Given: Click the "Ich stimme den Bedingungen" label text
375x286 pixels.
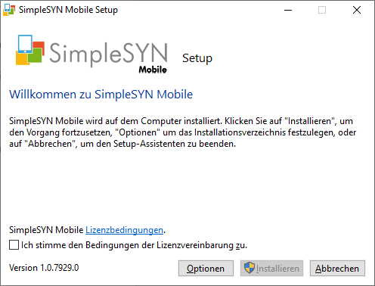Looking at the screenshot, I should tap(134, 245).
